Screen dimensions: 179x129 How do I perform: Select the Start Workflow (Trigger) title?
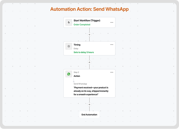click(x=87, y=21)
